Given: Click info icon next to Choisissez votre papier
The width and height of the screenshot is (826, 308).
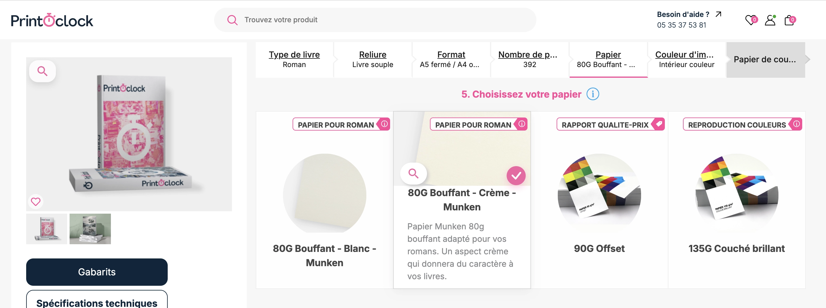Looking at the screenshot, I should click(593, 94).
